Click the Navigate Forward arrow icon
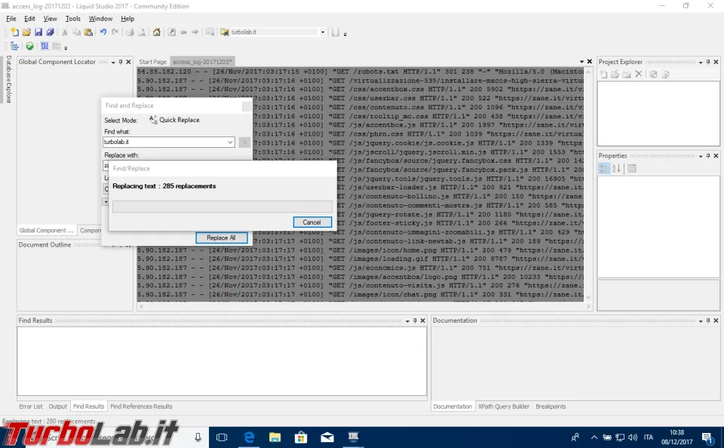The width and height of the screenshot is (724, 448). [x=195, y=32]
